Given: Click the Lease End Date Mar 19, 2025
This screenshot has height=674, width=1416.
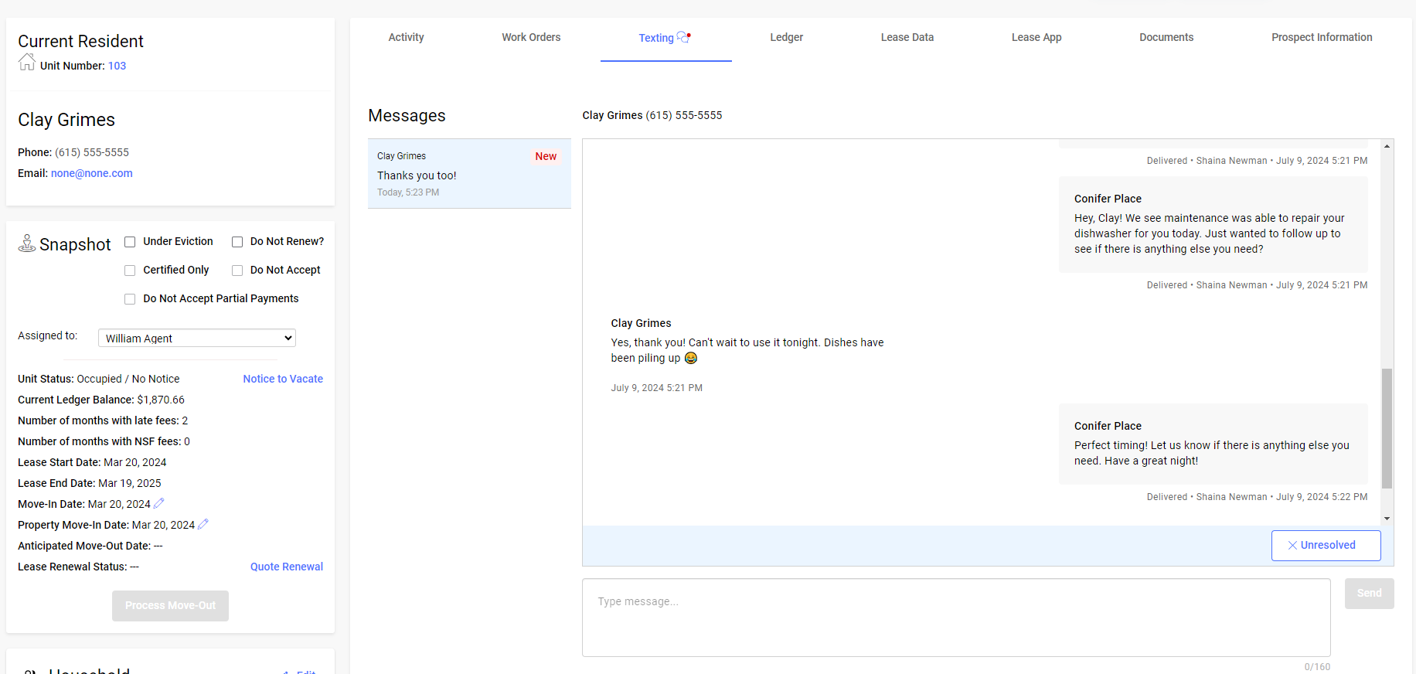Looking at the screenshot, I should pyautogui.click(x=90, y=483).
